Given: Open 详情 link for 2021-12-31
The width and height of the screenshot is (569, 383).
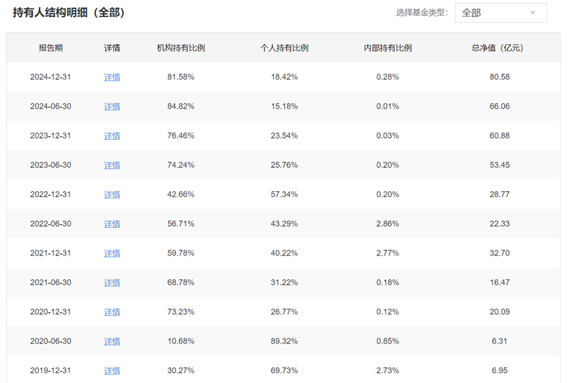Looking at the screenshot, I should [112, 254].
